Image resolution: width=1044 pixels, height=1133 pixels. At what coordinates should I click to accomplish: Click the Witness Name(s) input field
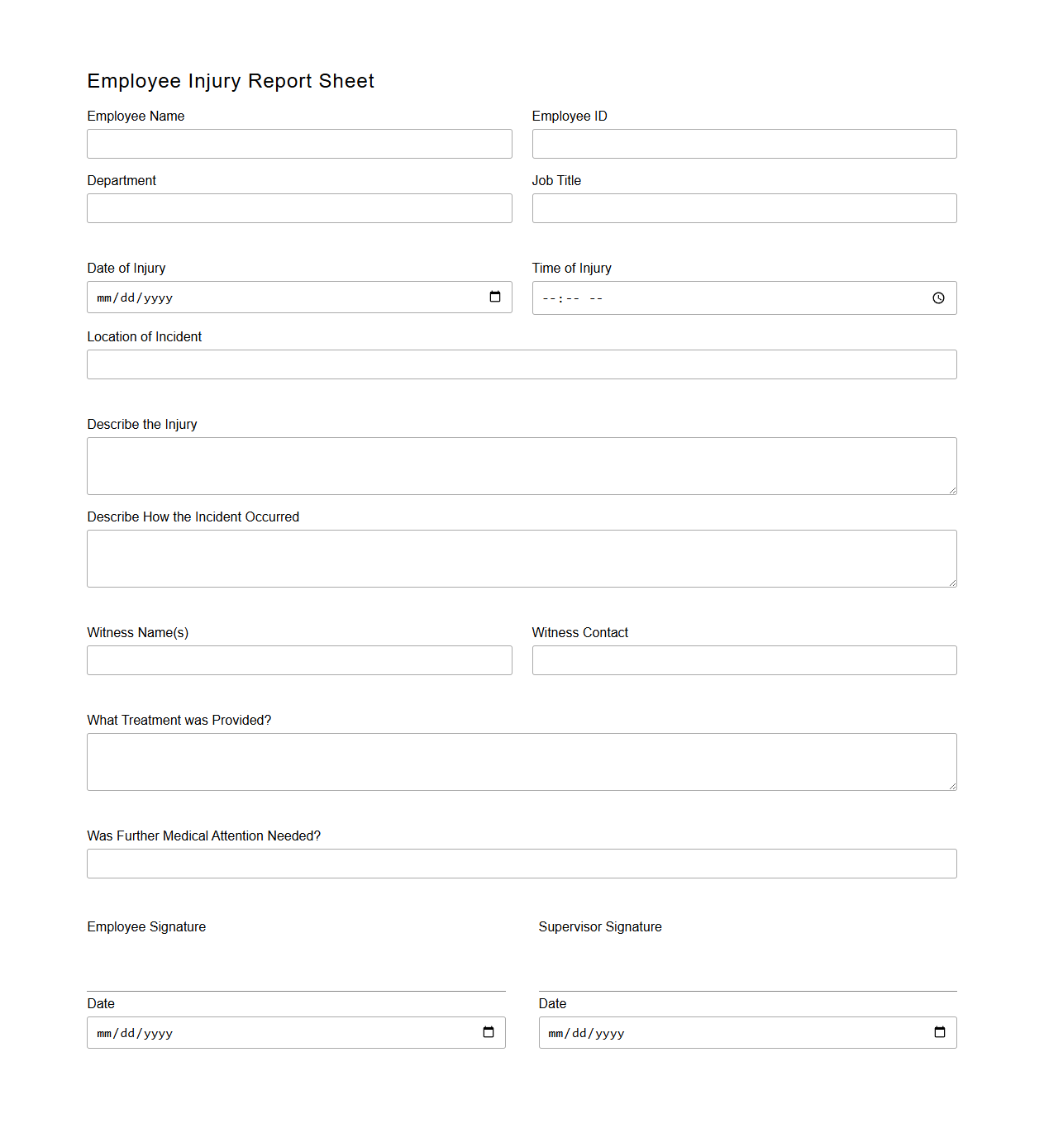299,659
